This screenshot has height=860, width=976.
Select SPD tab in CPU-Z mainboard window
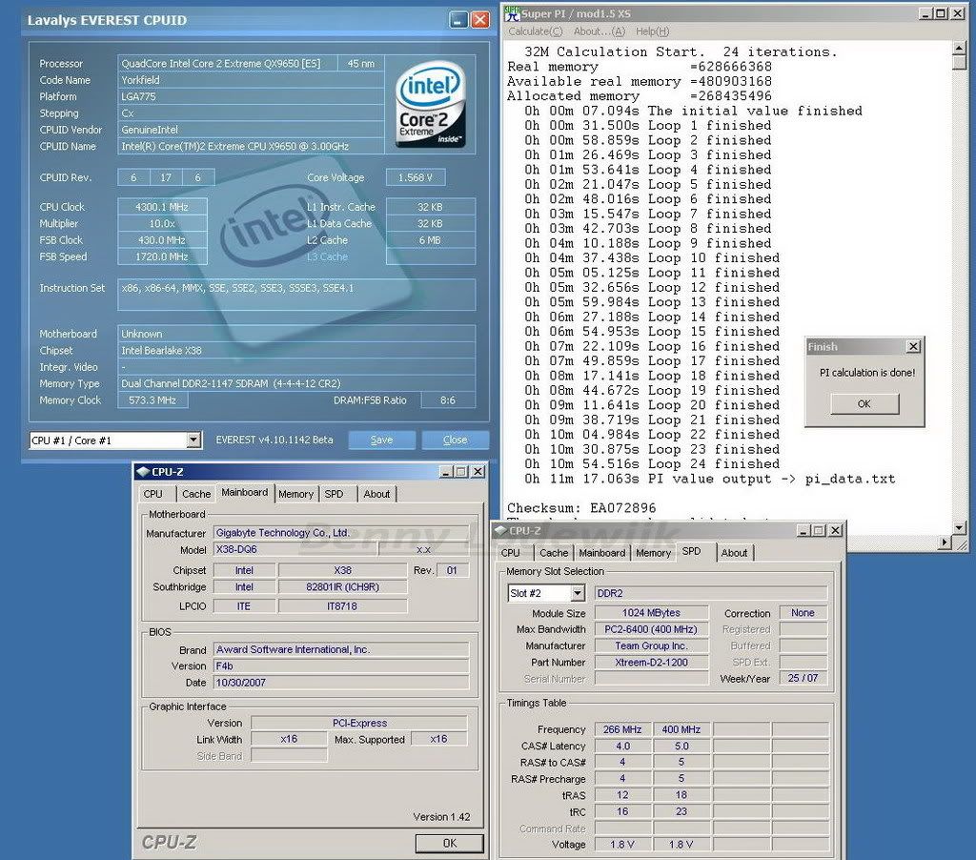(335, 494)
